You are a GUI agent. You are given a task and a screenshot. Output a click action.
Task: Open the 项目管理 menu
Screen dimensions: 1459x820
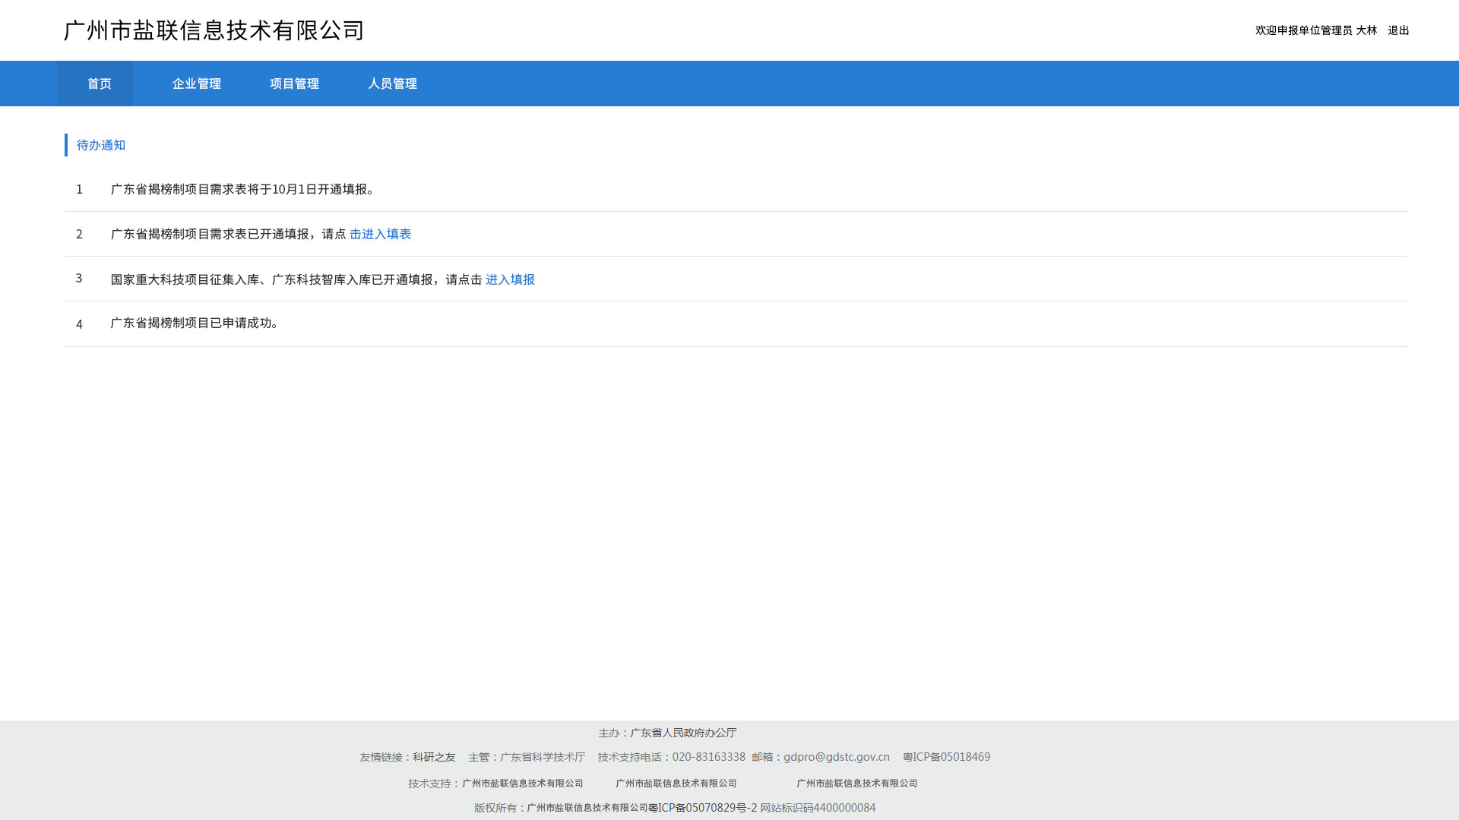pyautogui.click(x=294, y=84)
